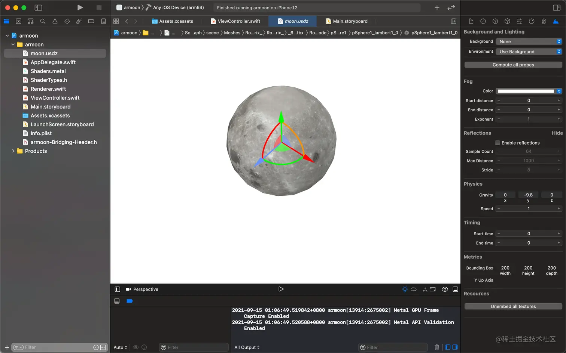
Task: Add a new file with navigator plus button
Action: tap(7, 347)
